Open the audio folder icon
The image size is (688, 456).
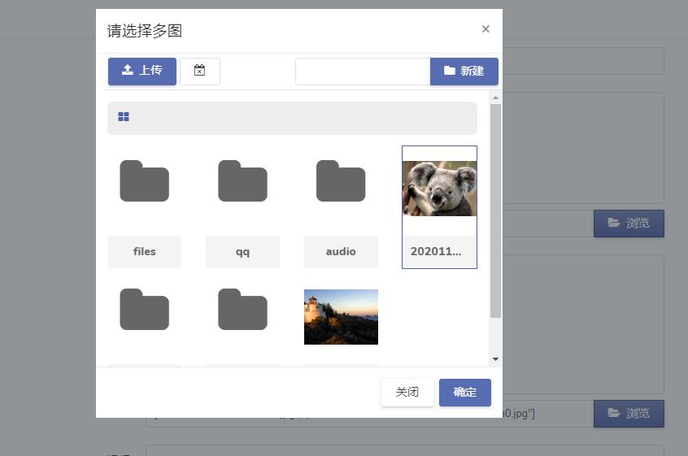tap(341, 181)
